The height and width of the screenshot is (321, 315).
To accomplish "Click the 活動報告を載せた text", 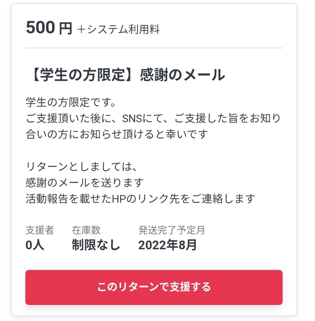I will tap(68, 199).
